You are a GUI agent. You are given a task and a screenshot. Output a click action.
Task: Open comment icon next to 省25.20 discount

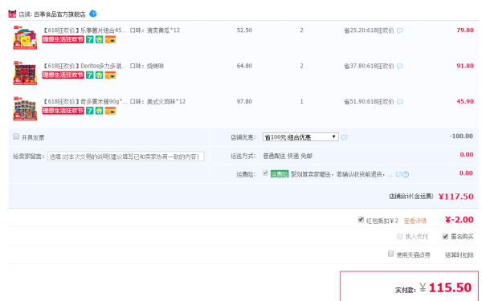point(400,31)
